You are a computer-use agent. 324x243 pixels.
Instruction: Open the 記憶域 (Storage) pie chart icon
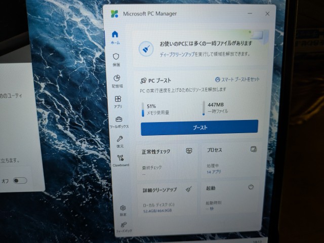pyautogui.click(x=117, y=80)
